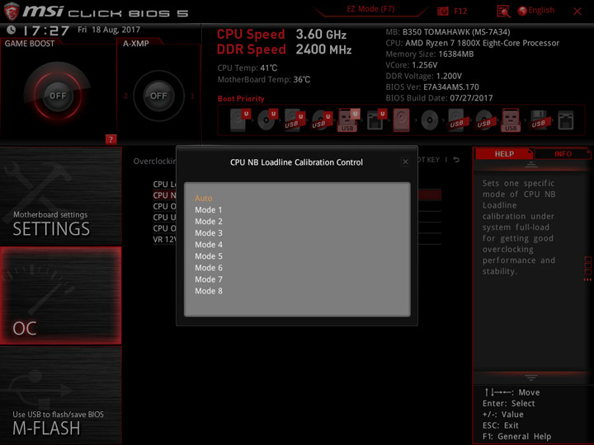Close the CPU NB Loadline Calibration dialog
The image size is (594, 445).
pos(405,162)
